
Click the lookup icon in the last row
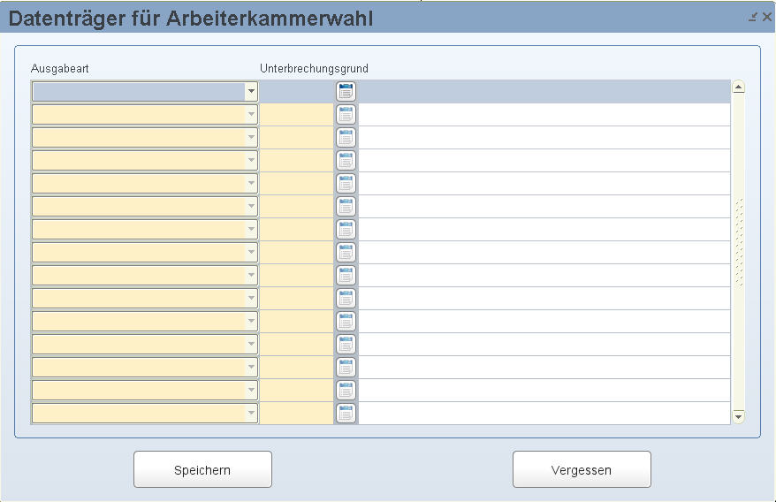(346, 413)
